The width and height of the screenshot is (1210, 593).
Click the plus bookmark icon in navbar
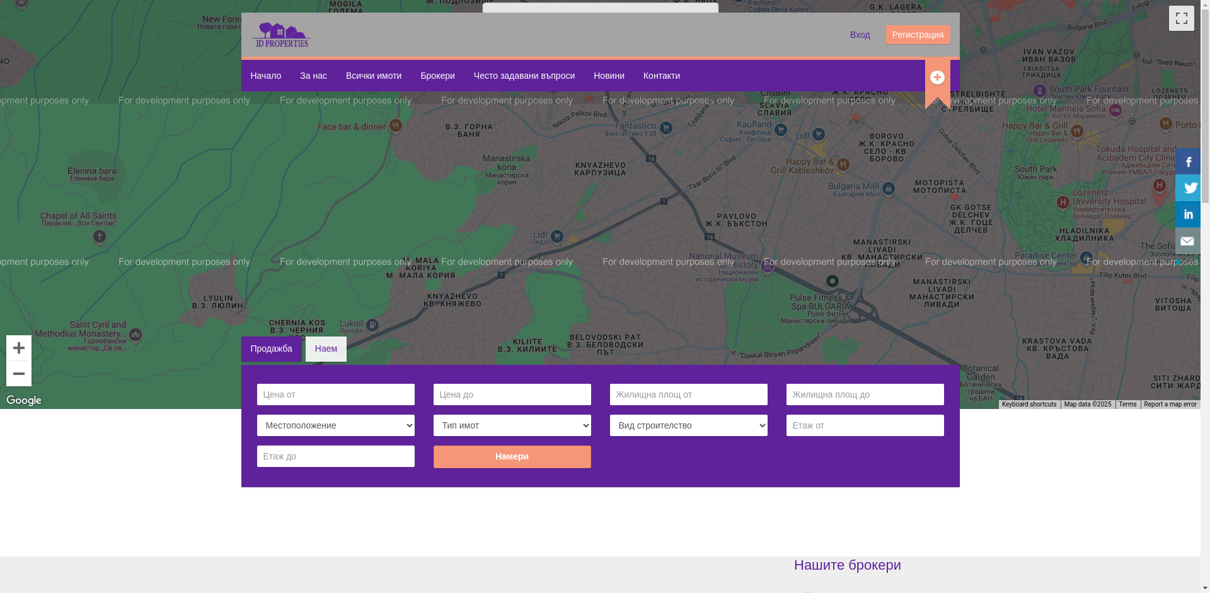[x=937, y=78]
